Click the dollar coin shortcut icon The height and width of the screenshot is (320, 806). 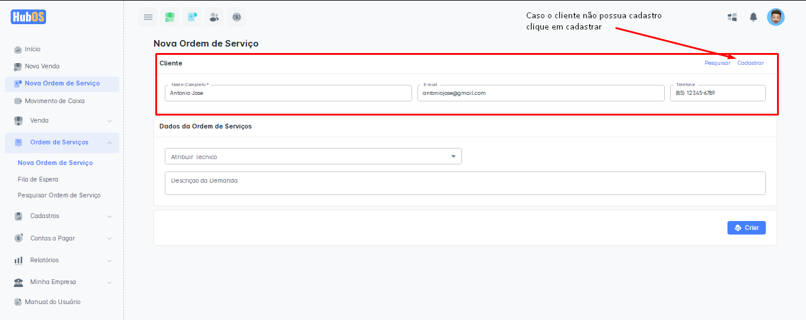[x=237, y=17]
